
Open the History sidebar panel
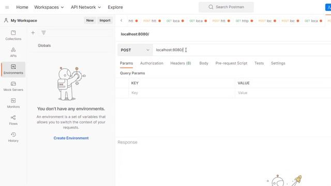13,137
